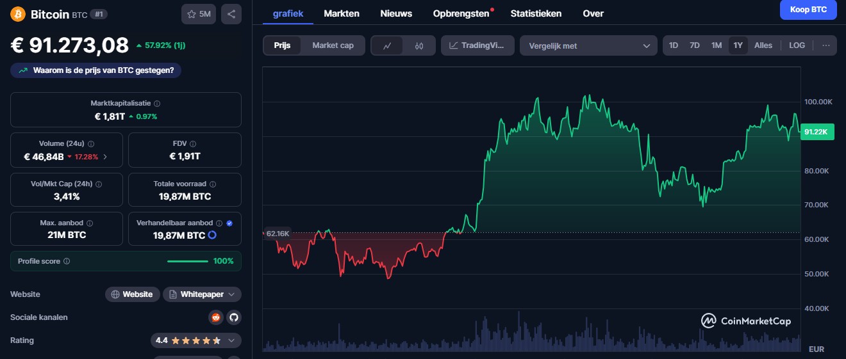Switch chart to Market cap
The image size is (846, 359).
pyautogui.click(x=333, y=45)
